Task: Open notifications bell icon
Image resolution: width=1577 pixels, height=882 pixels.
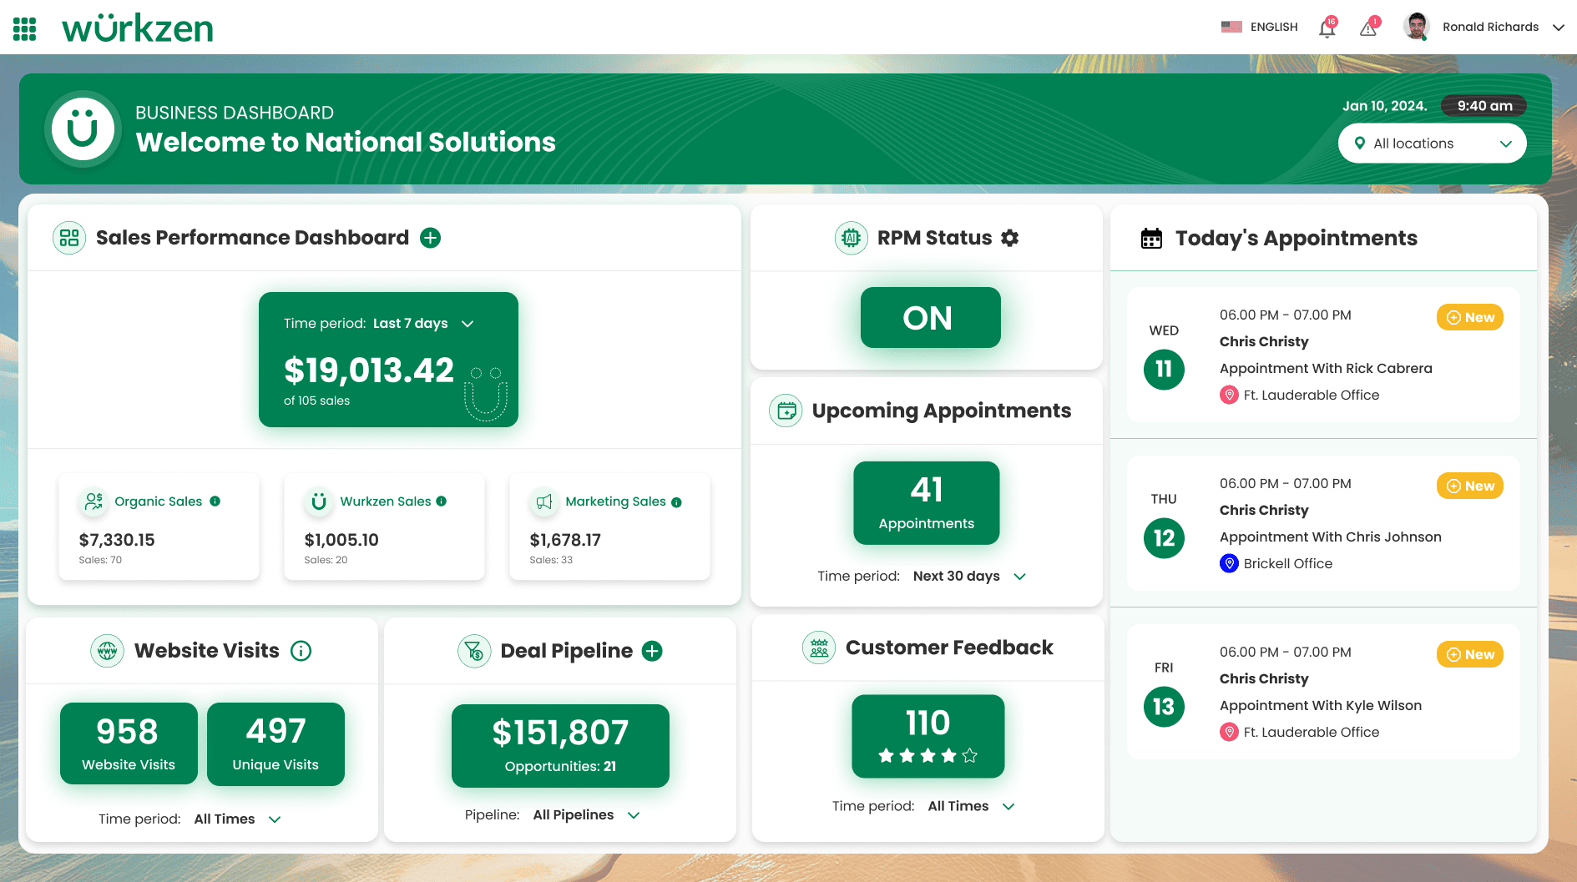Action: [1327, 28]
